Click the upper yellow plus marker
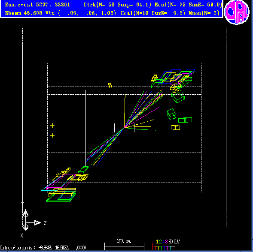Screen dimensions: 253x252 pos(52,126)
